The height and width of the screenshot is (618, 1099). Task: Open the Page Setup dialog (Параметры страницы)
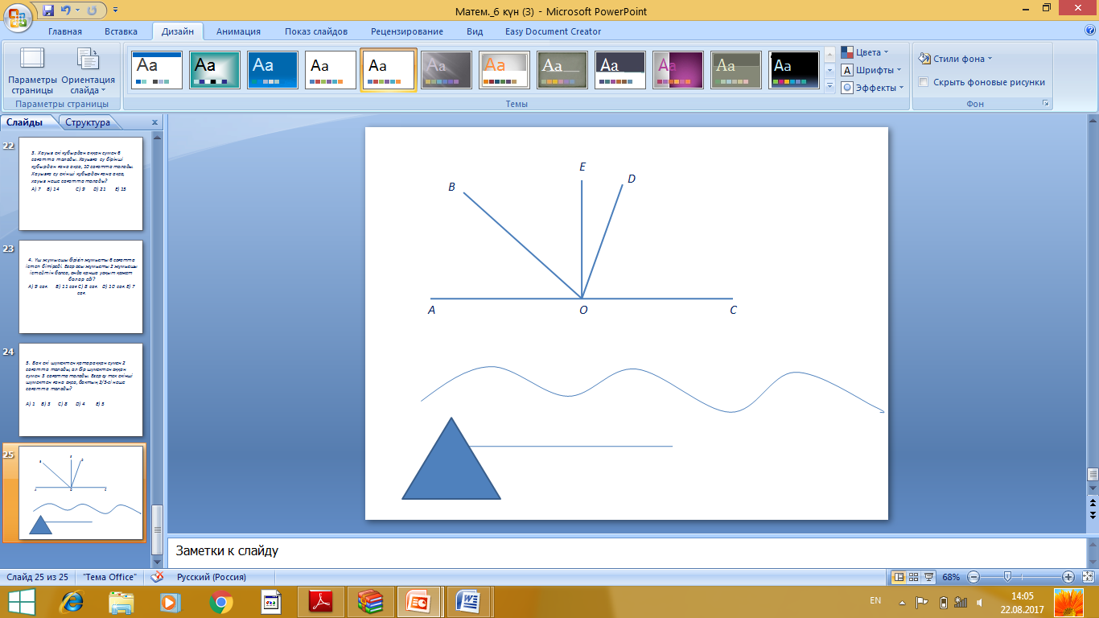point(33,72)
